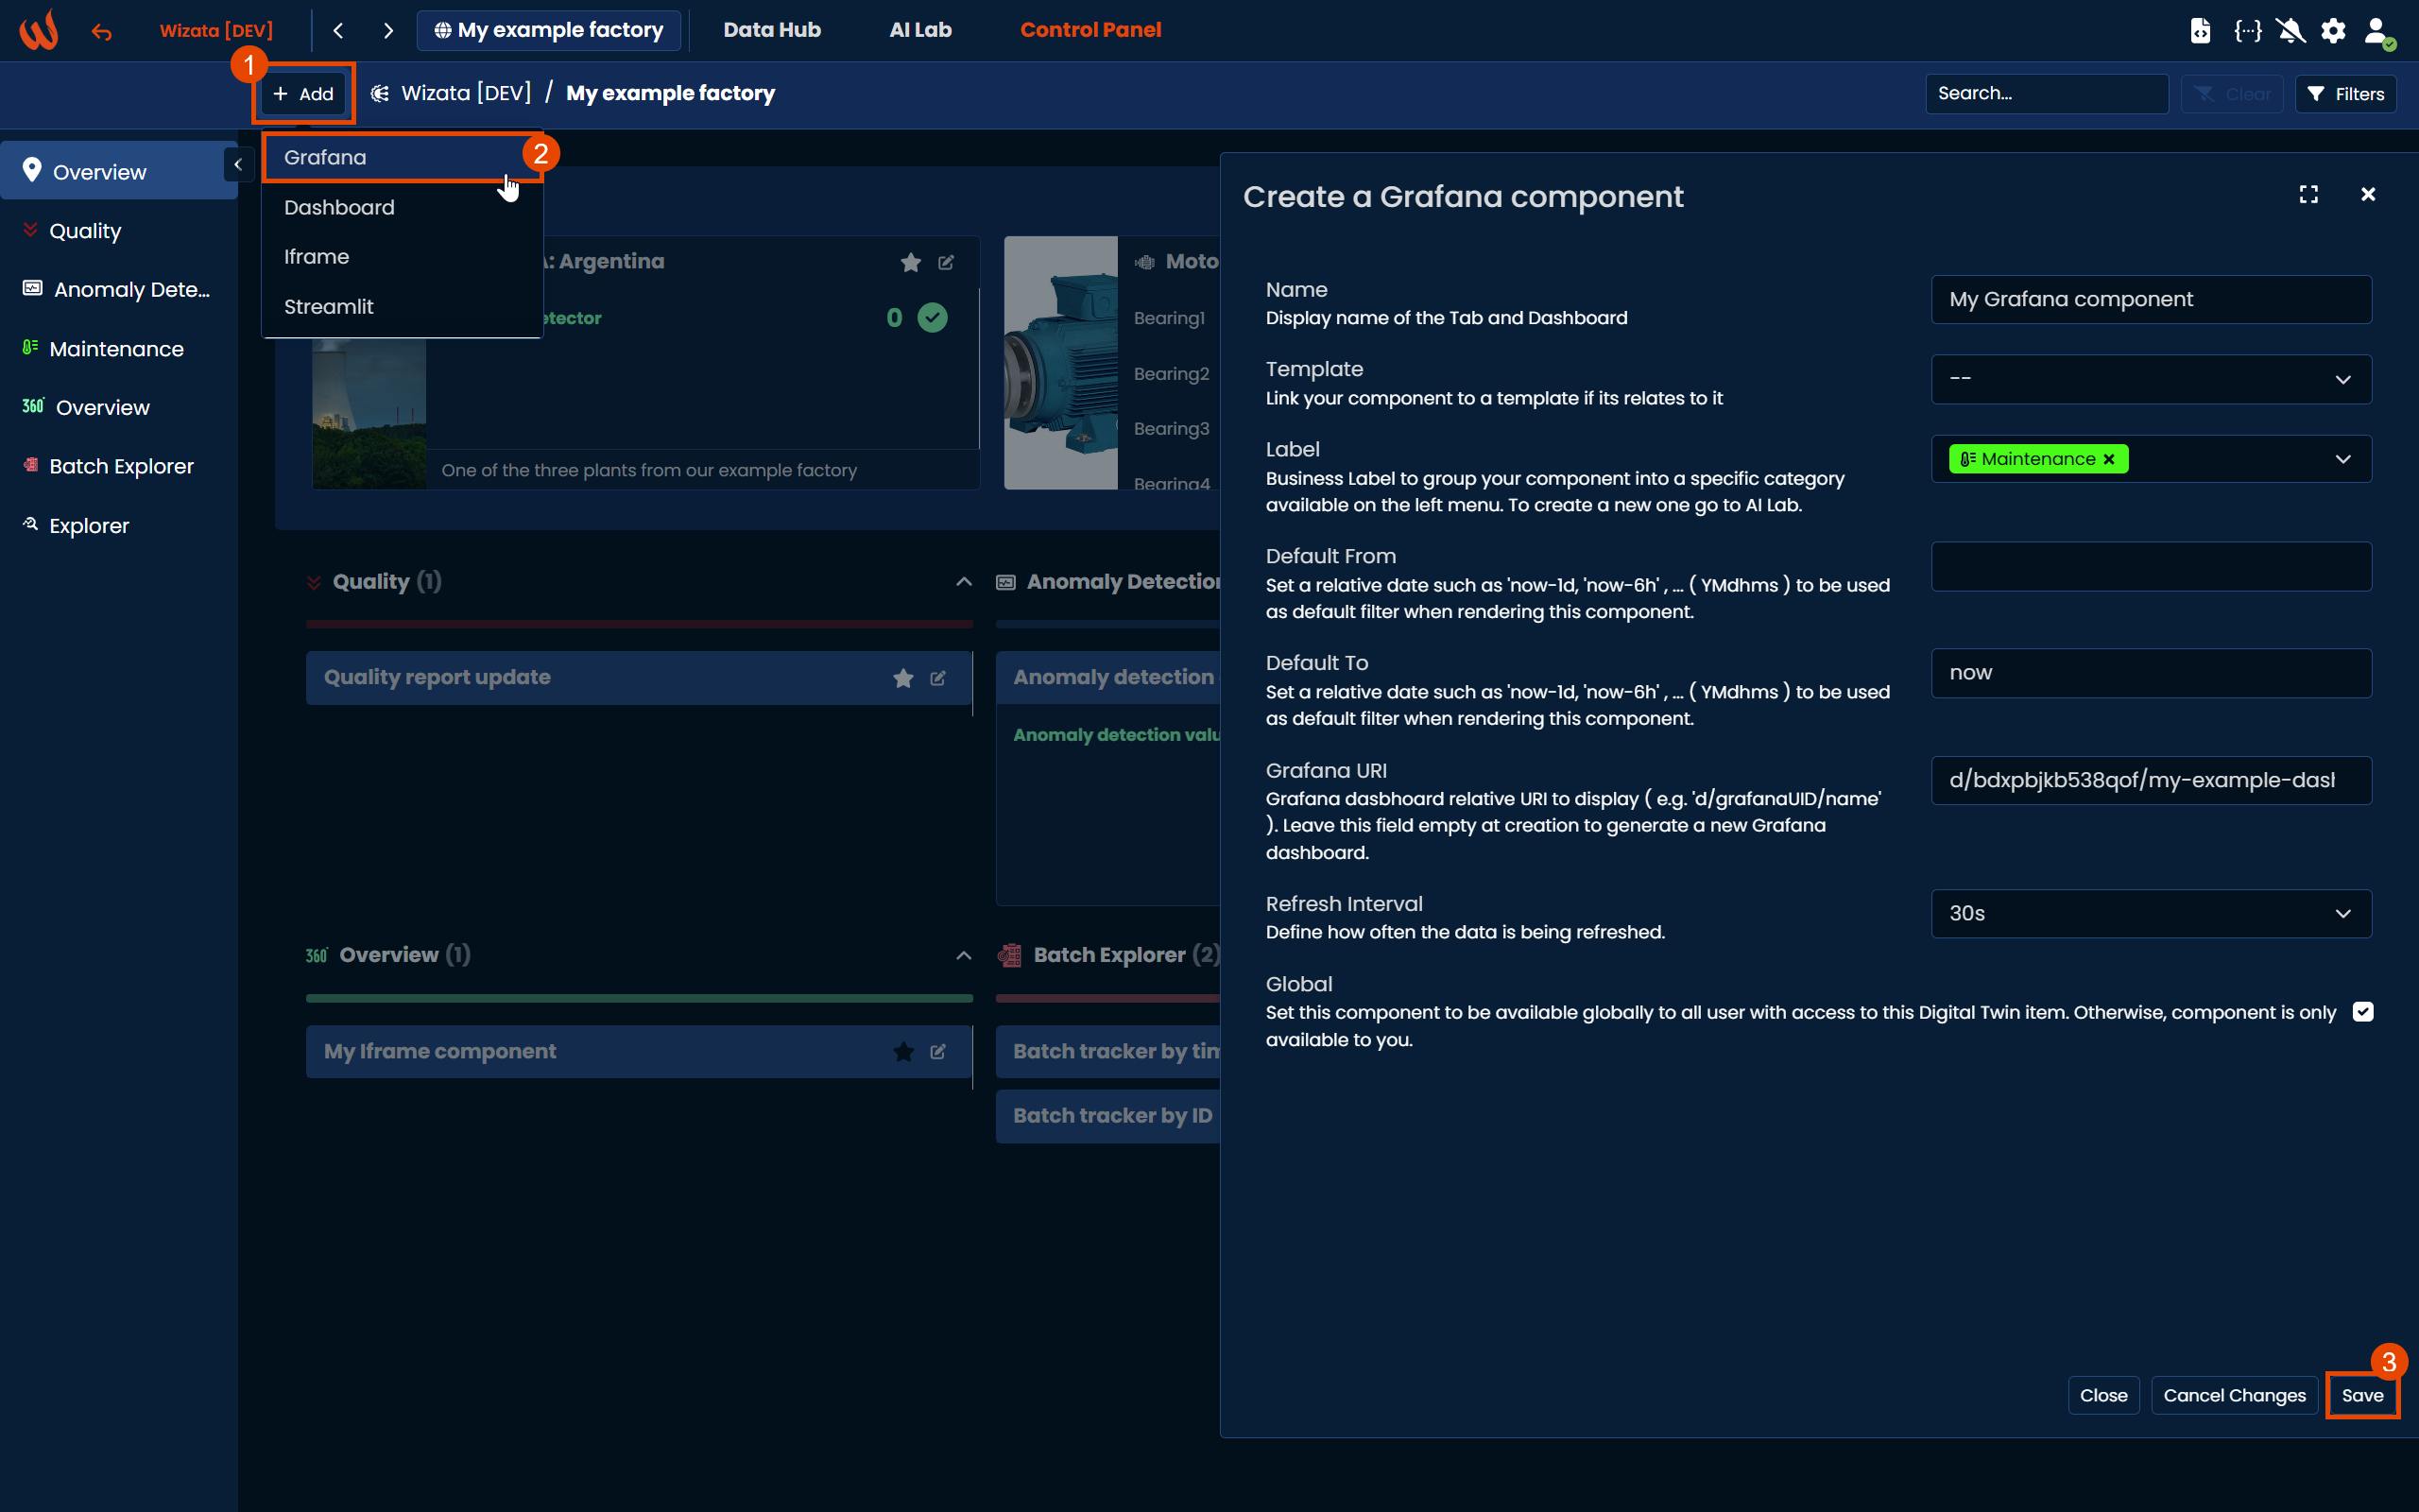The height and width of the screenshot is (1512, 2419).
Task: Expand Grafana panel to fullscreen
Action: 2308,194
